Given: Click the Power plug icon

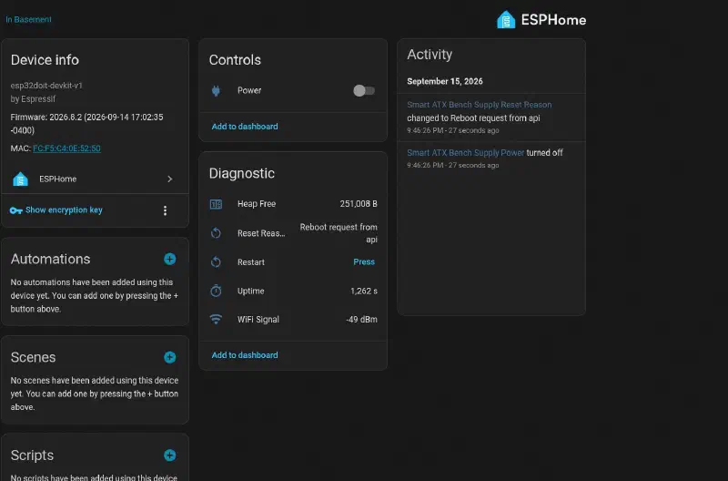Looking at the screenshot, I should point(216,90).
